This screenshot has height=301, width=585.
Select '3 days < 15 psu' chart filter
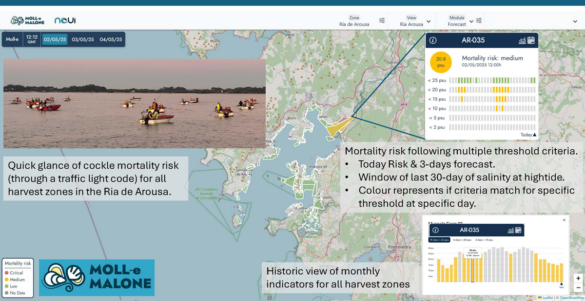[x=484, y=240]
